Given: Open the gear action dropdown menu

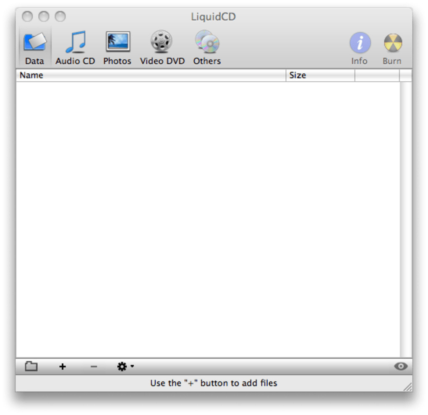Looking at the screenshot, I should [x=125, y=366].
